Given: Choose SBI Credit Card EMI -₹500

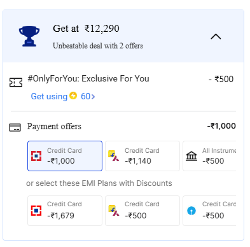Looking at the screenshot, I should click(x=209, y=211).
